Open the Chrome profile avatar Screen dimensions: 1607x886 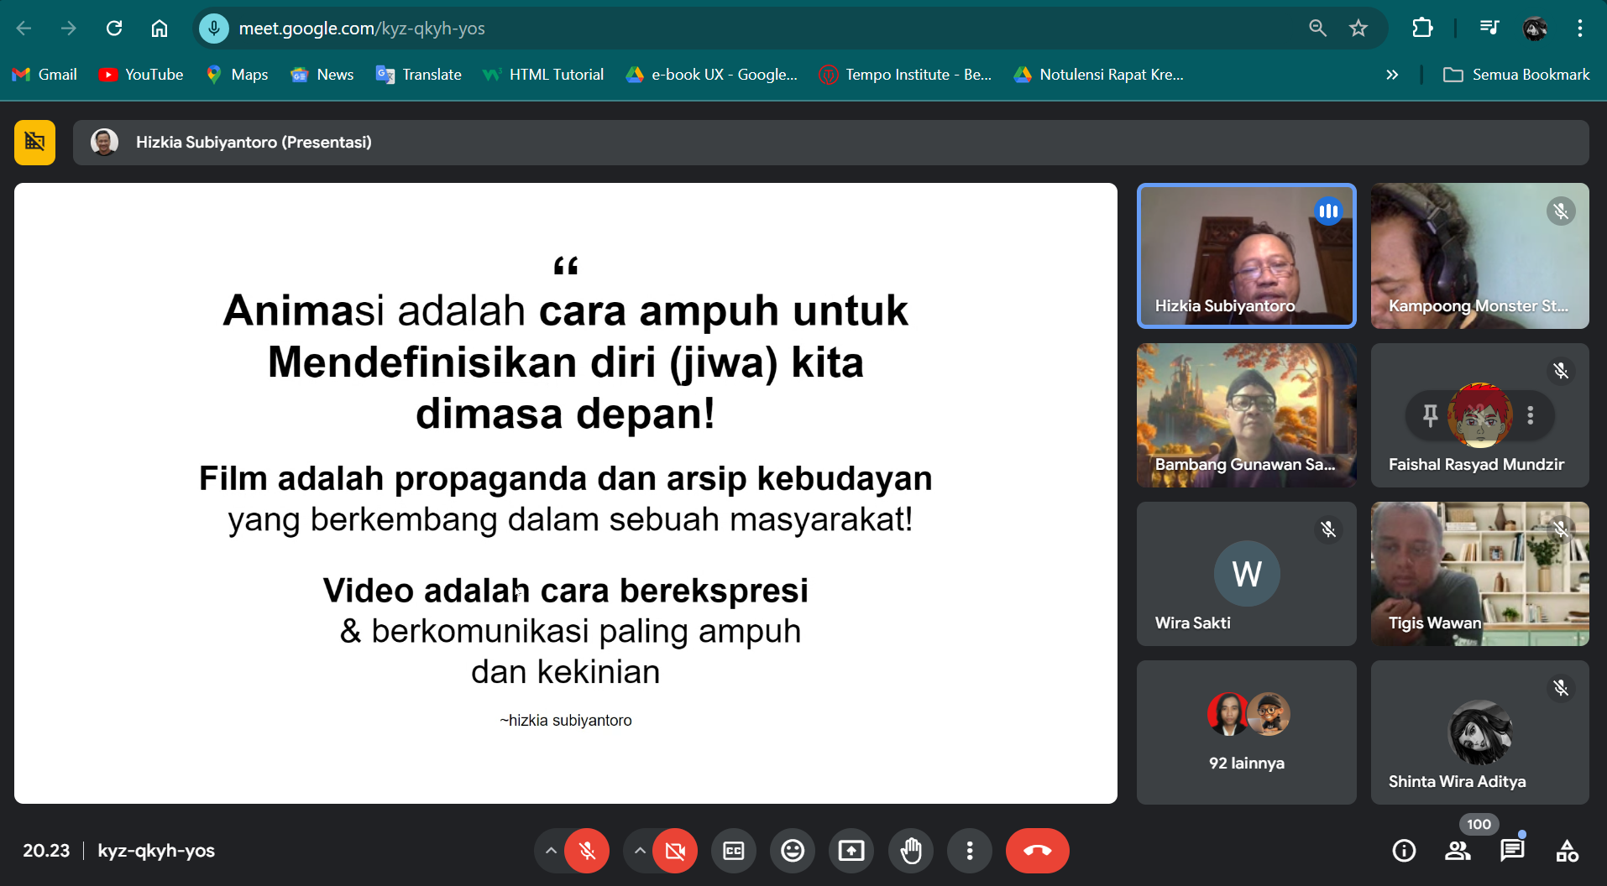coord(1536,29)
